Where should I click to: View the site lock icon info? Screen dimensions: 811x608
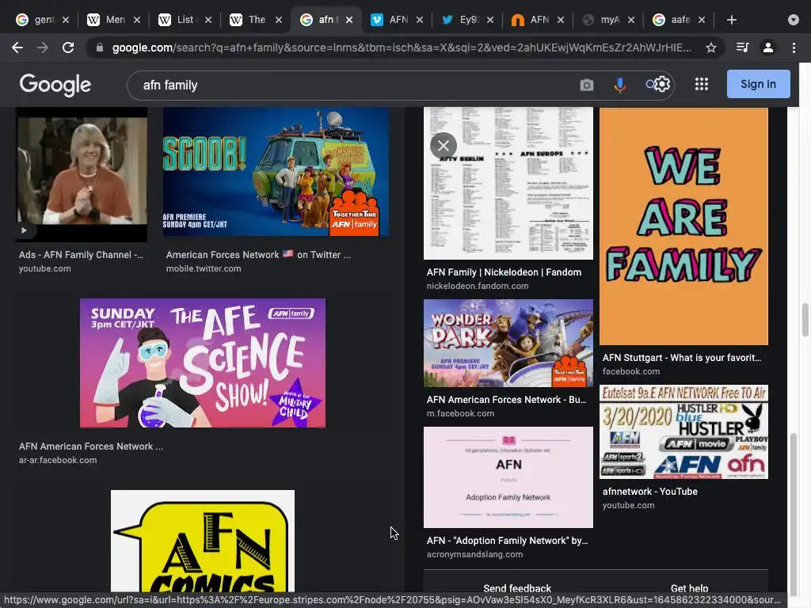[100, 47]
